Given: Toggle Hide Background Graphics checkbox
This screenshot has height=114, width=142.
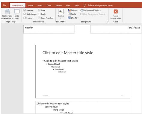Looking at the screenshot, I should [x=81, y=14].
